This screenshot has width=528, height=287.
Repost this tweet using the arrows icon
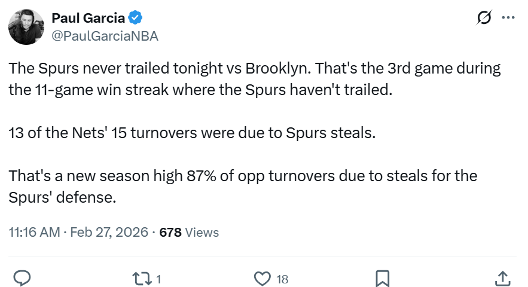pos(141,278)
